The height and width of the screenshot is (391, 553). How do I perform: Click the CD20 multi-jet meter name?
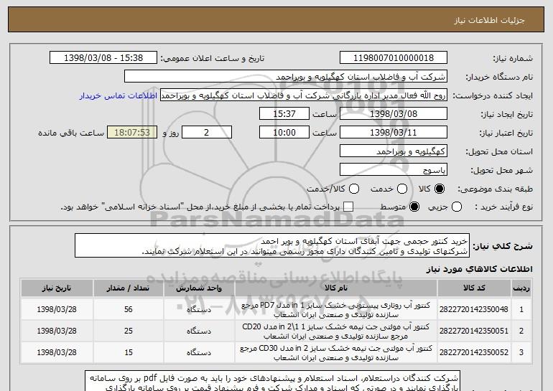(336, 331)
